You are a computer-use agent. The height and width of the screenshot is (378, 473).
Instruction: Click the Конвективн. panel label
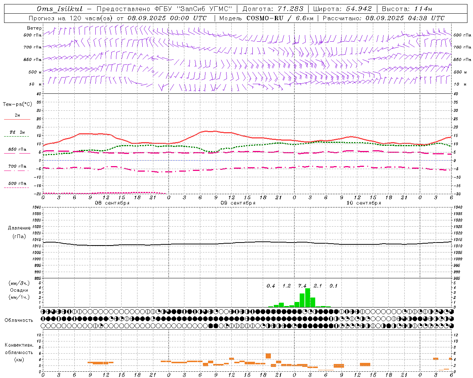[x=19, y=345]
